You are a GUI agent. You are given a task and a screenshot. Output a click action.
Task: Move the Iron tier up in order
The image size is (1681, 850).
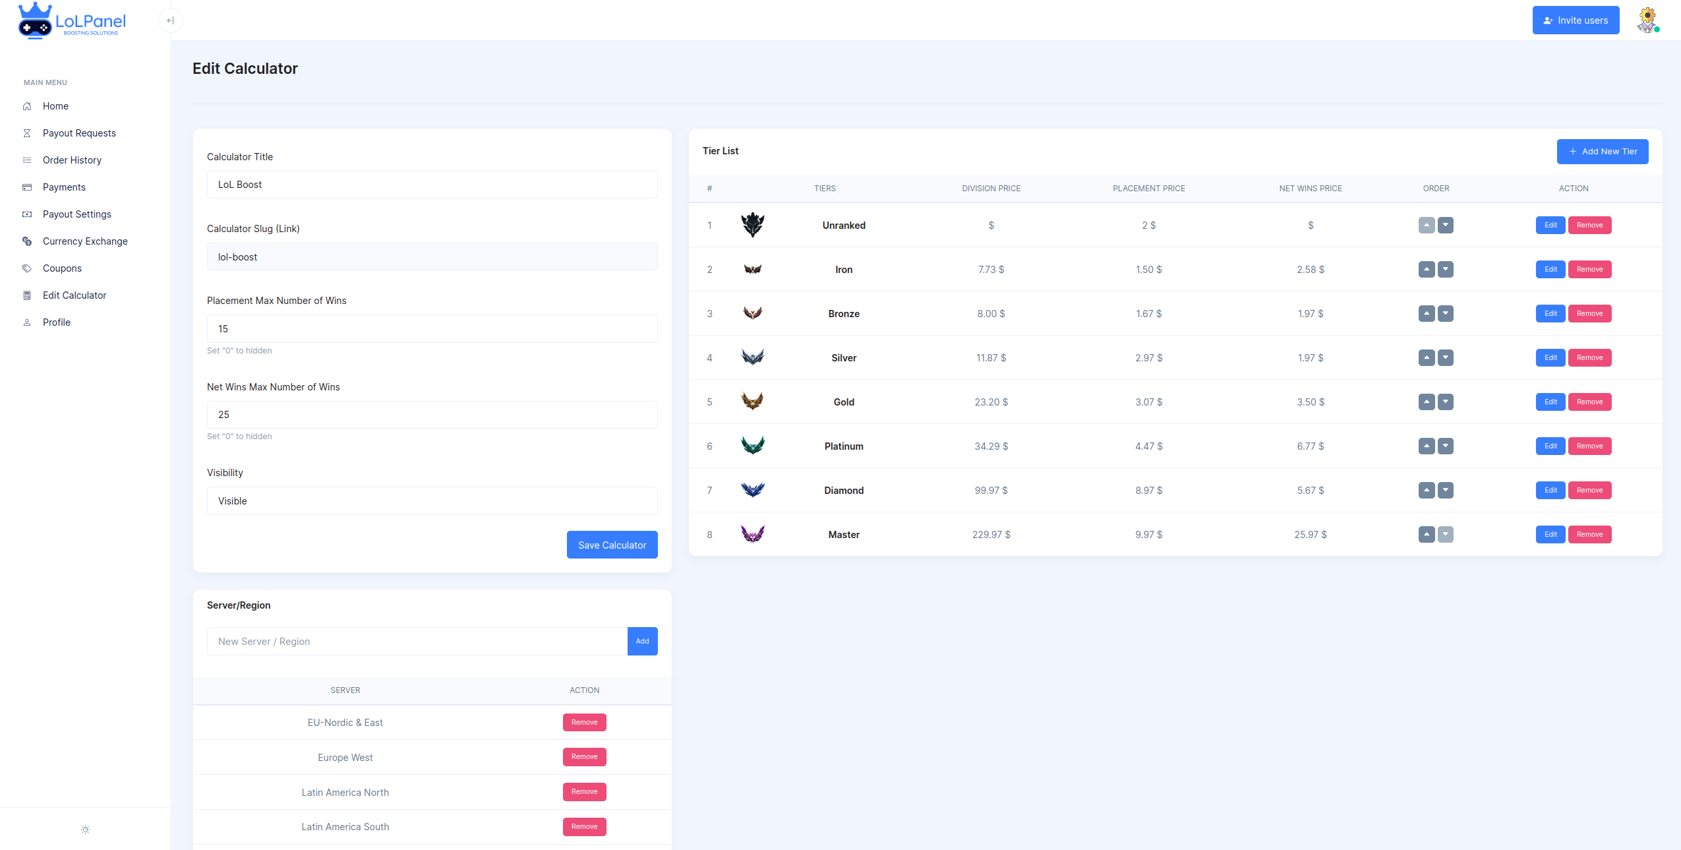pyautogui.click(x=1427, y=269)
